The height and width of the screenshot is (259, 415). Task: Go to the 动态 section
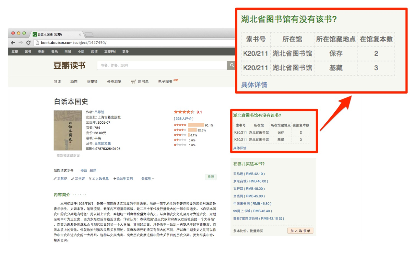(x=74, y=82)
